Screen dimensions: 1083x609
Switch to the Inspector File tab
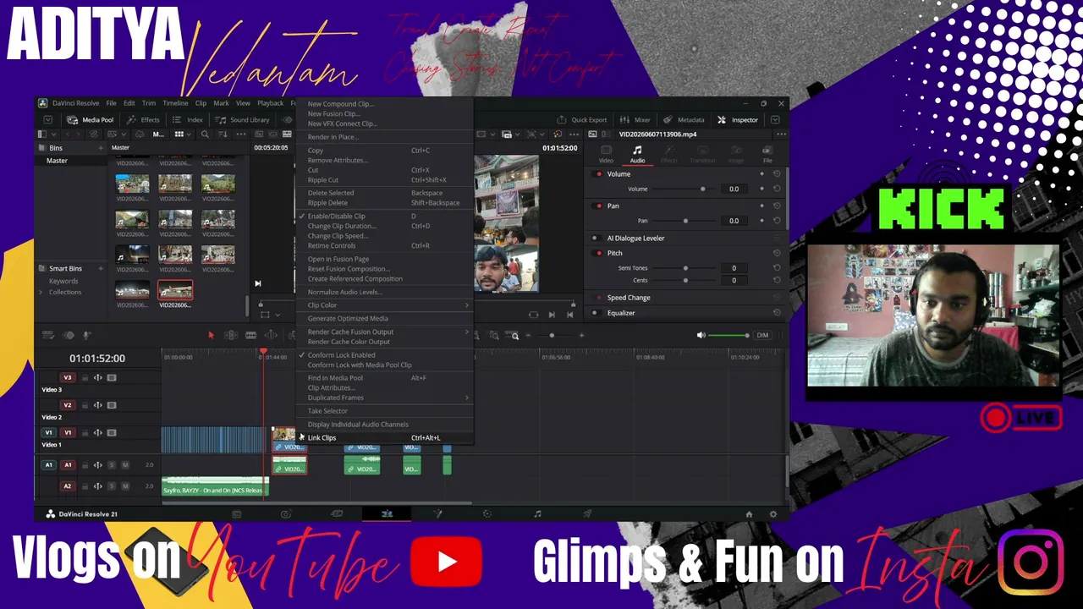point(767,155)
